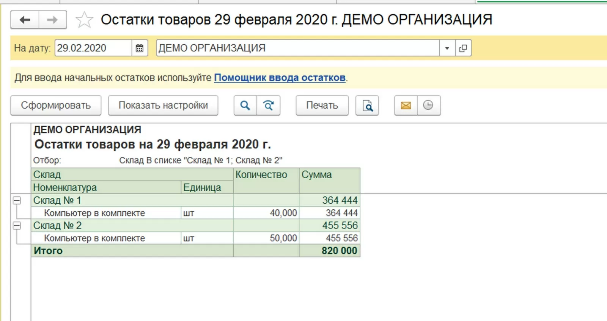607x321 pixels.
Task: Select the Итого total sum cell
Action: (329, 251)
